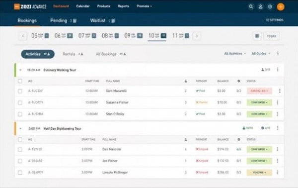
Task: Click the Pending tab list icon
Action: (74, 21)
